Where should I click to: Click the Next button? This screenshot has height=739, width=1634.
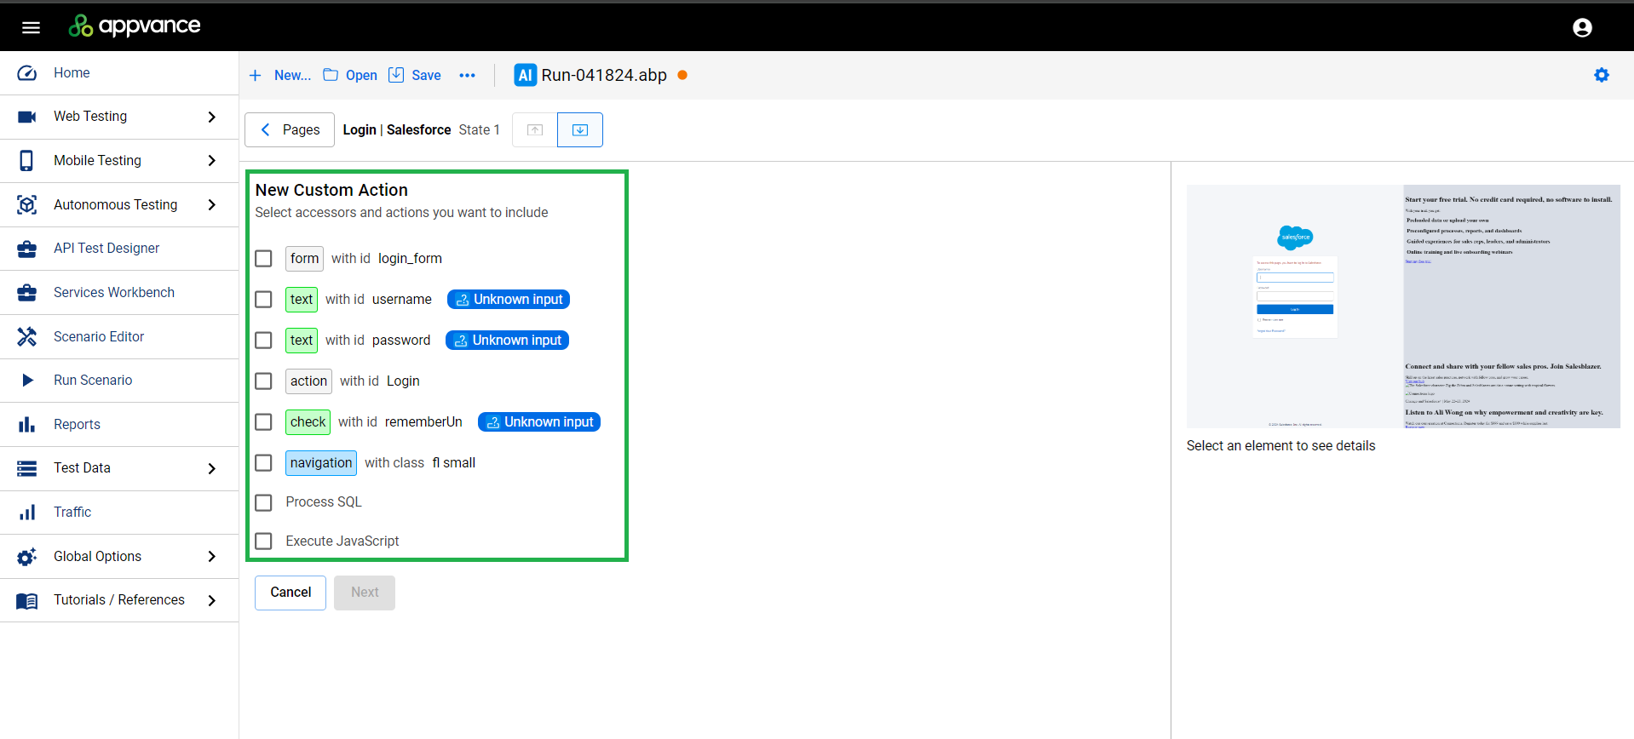(365, 593)
